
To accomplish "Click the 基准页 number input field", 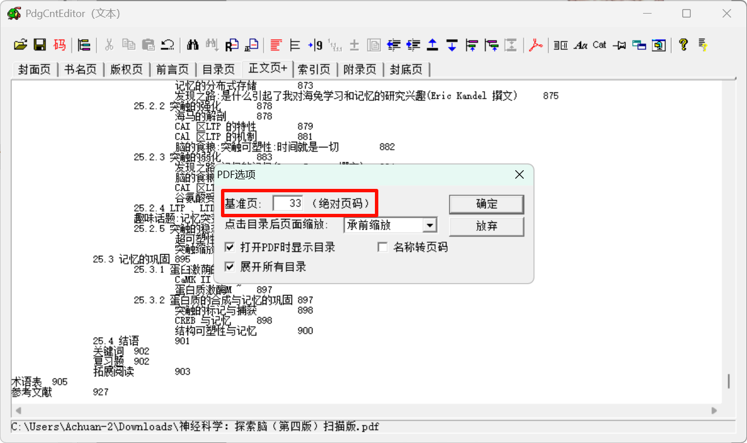I will coord(288,204).
